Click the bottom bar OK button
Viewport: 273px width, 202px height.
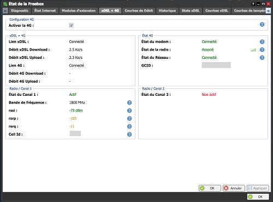tap(258, 197)
